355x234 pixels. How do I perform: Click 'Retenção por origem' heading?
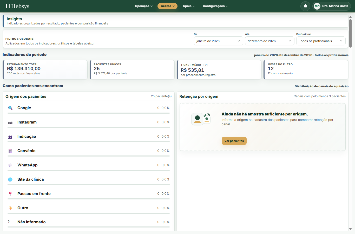coord(199,96)
